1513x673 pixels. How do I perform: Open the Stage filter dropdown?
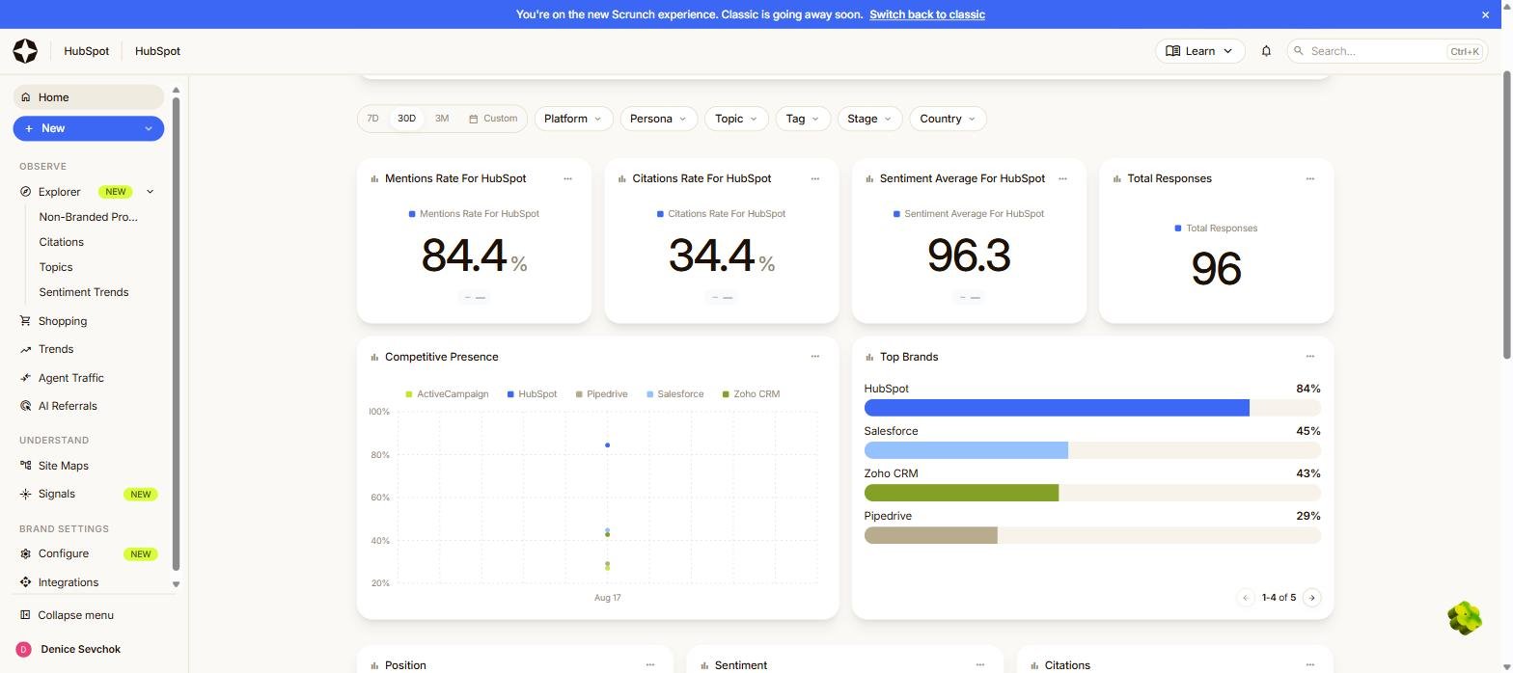[869, 119]
